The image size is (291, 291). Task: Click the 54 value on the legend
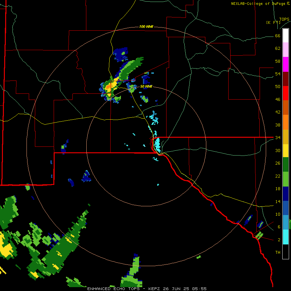point(278,74)
